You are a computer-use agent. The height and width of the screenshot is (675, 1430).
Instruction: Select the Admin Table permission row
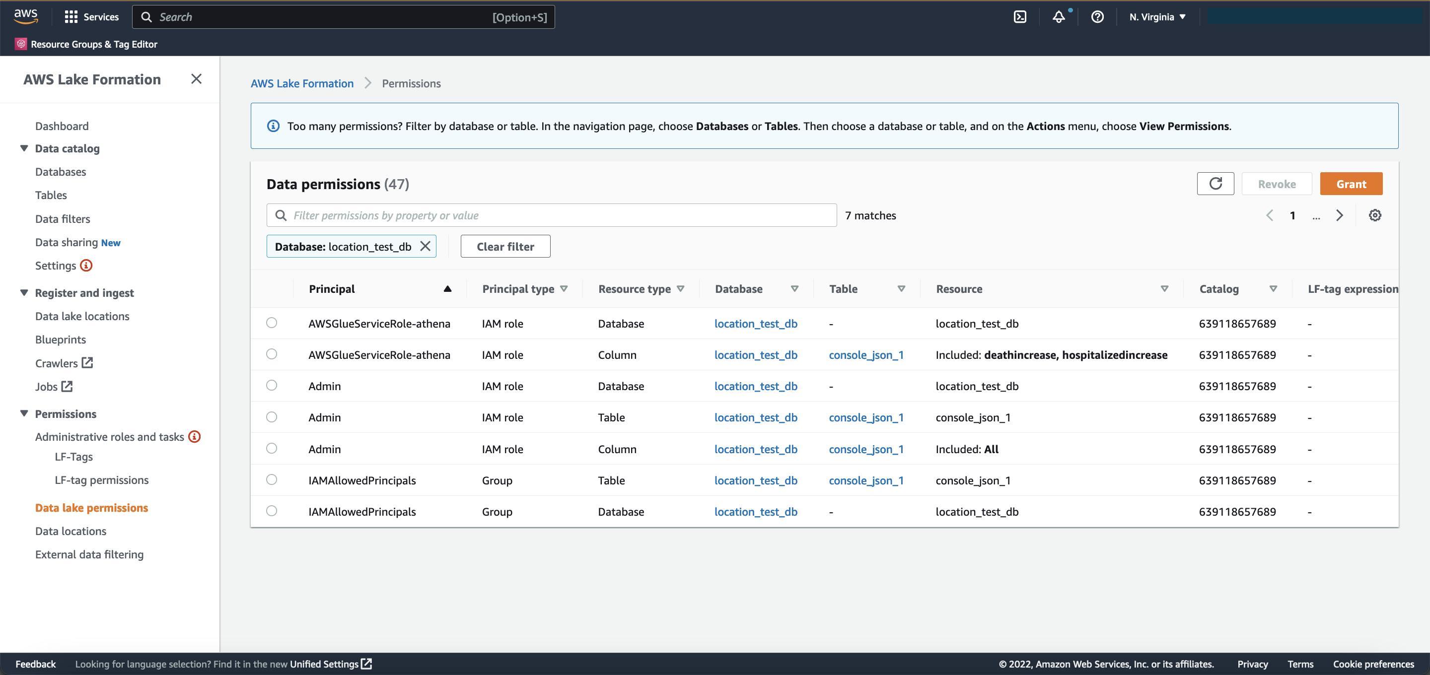click(x=272, y=417)
